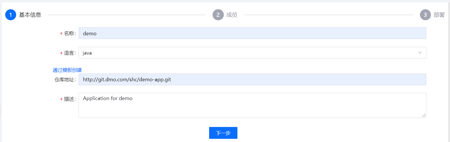This screenshot has height=142, width=450.
Task: Focus the 描述 textarea
Action: point(252,105)
